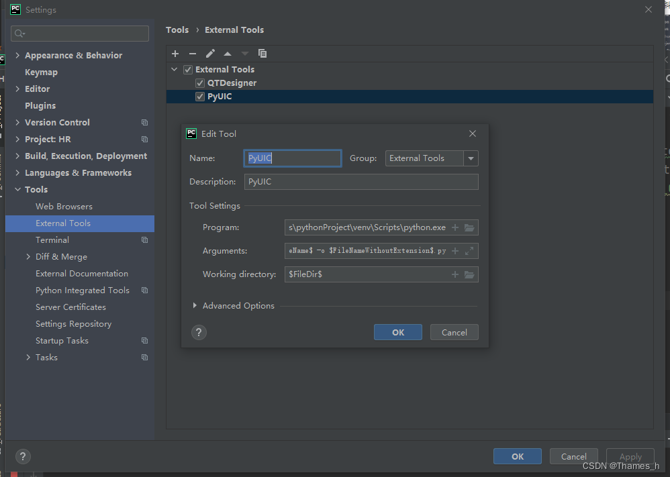The height and width of the screenshot is (477, 670).
Task: Browse folder icon for Program path
Action: 469,227
